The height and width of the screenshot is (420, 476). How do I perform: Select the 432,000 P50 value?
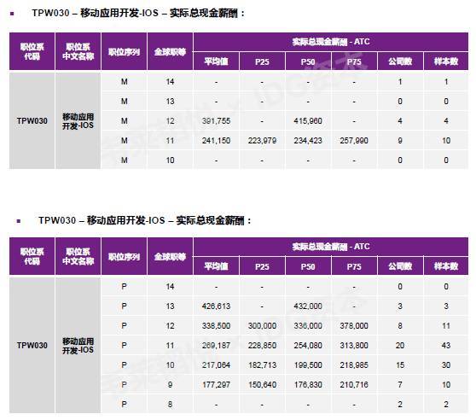pyautogui.click(x=308, y=306)
